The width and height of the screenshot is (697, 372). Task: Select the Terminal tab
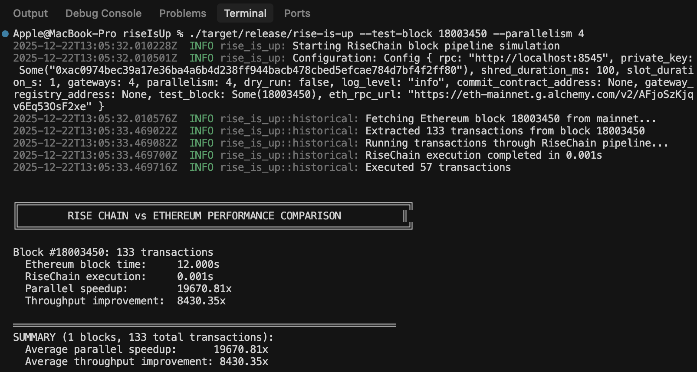point(245,13)
